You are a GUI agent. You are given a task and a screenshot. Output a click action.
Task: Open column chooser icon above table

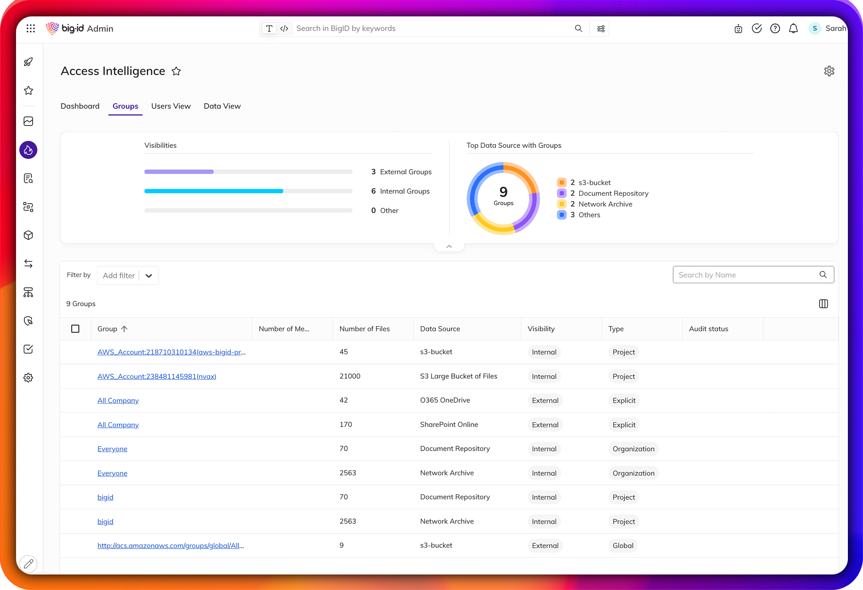pyautogui.click(x=823, y=304)
